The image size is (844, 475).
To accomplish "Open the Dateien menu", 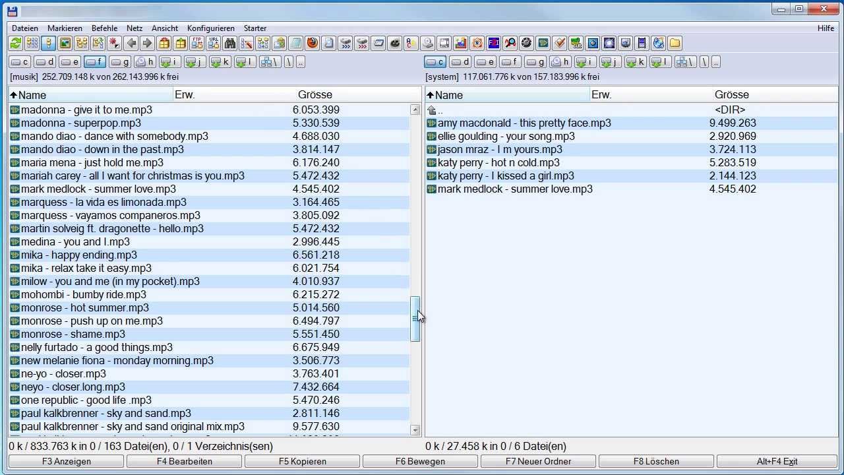I will click(25, 28).
